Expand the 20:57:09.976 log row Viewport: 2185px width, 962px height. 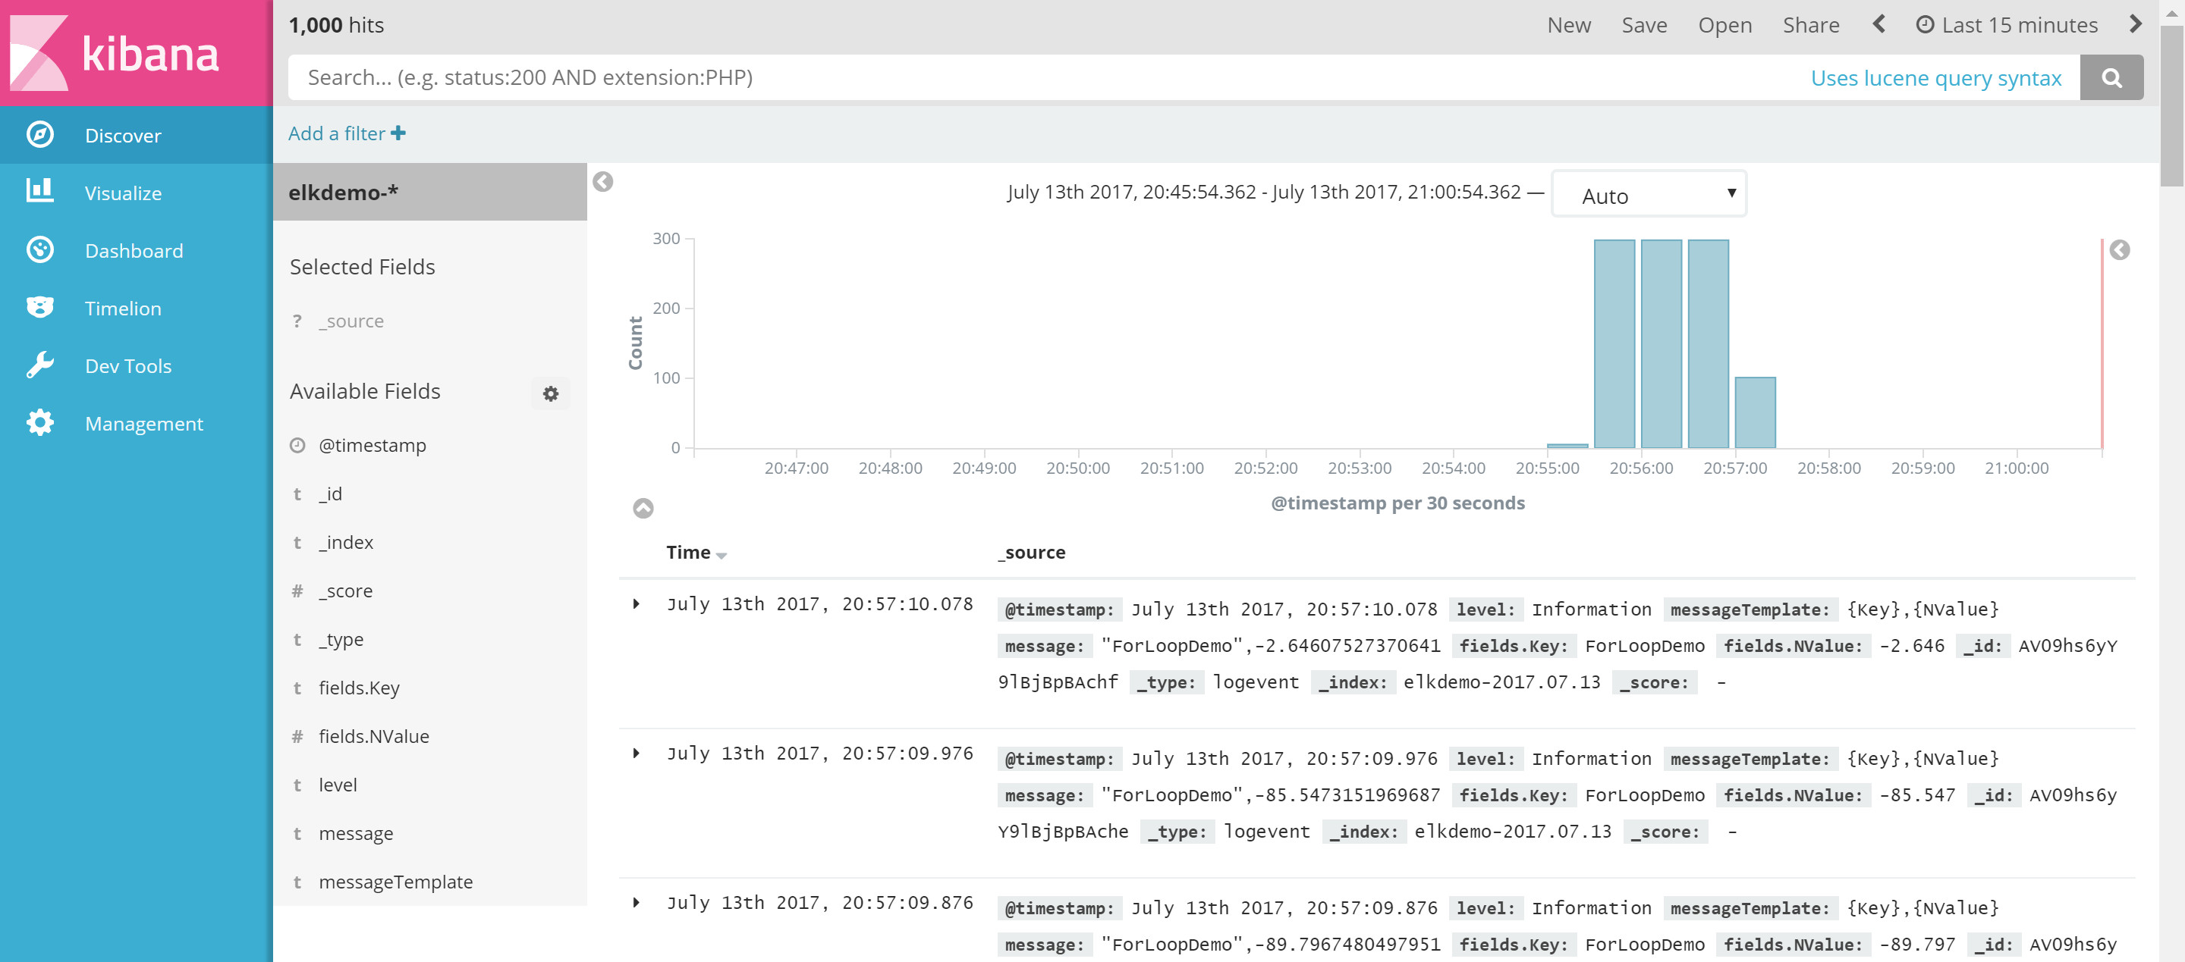tap(637, 754)
